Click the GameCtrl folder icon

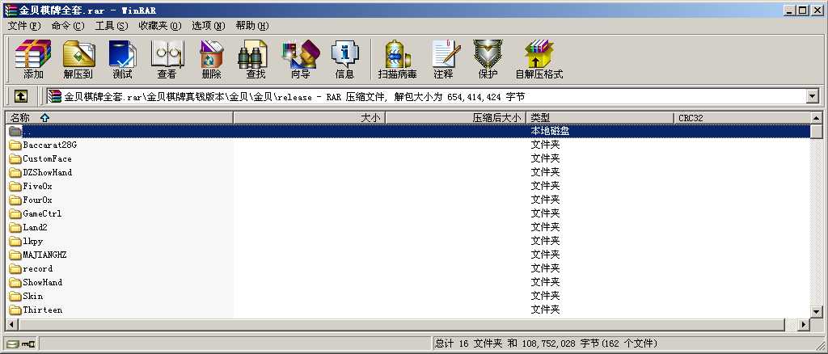(x=15, y=213)
